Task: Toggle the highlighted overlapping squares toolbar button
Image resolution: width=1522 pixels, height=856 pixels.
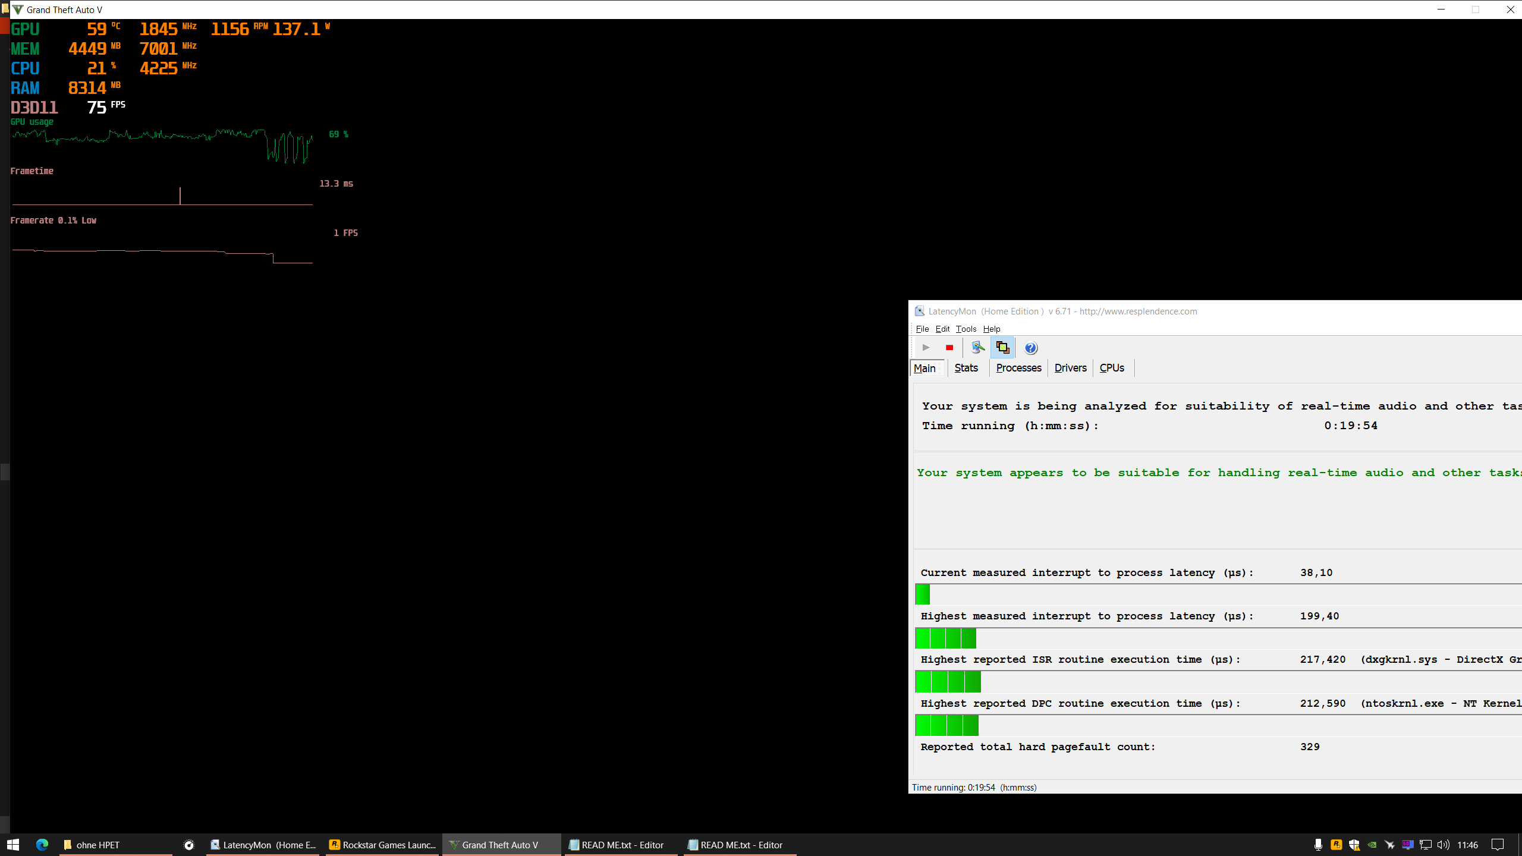Action: point(1002,348)
